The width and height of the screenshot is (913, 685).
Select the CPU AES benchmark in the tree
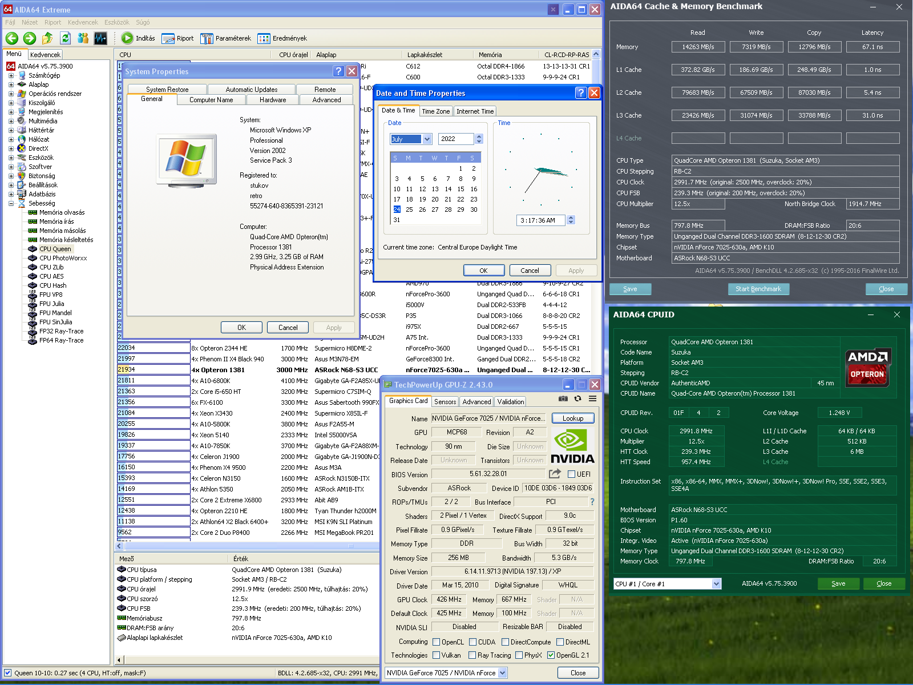(51, 276)
